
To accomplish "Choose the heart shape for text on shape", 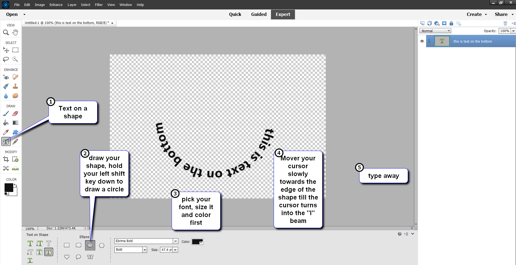I will pos(67,257).
